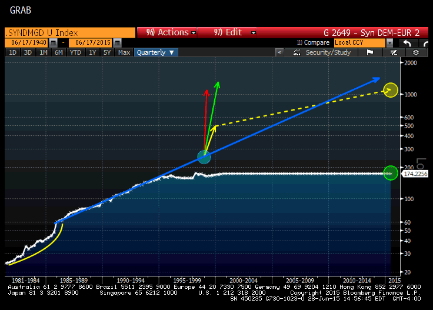Click the Security/Study label button
The height and width of the screenshot is (310, 433).
(x=328, y=52)
